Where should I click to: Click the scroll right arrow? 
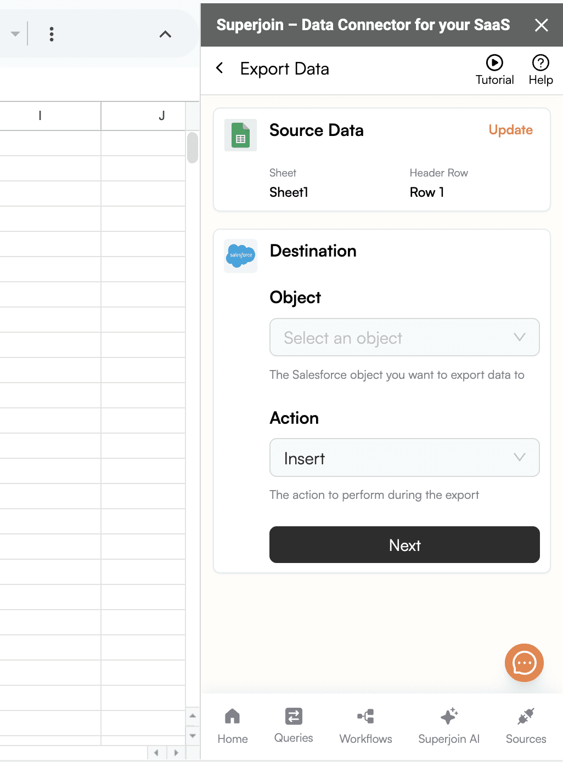(176, 753)
